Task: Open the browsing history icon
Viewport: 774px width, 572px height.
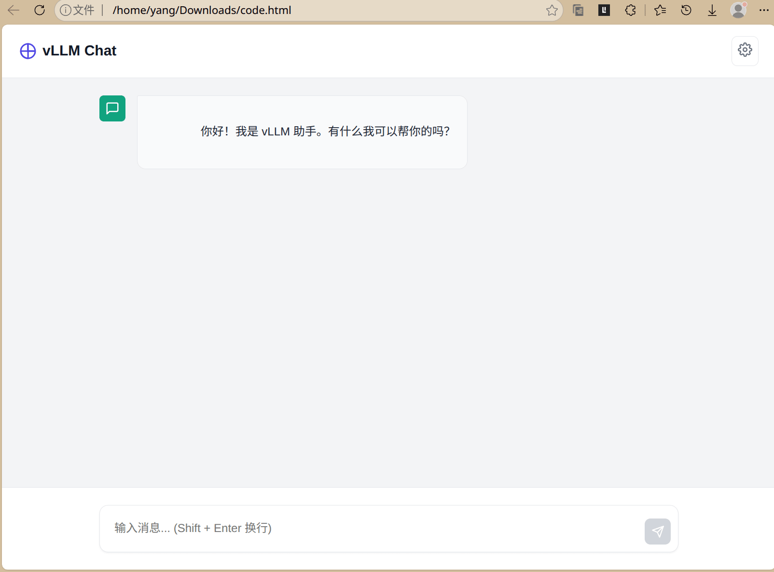Action: click(686, 10)
